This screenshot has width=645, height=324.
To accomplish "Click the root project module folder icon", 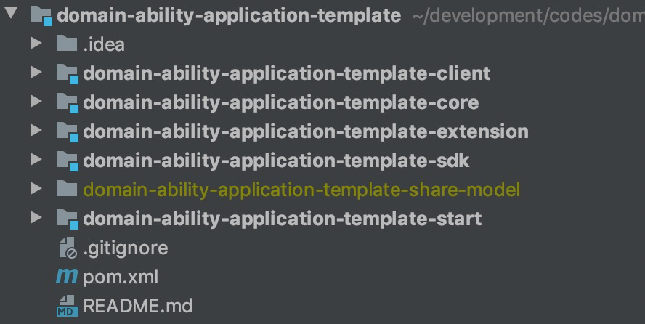I will tap(41, 15).
